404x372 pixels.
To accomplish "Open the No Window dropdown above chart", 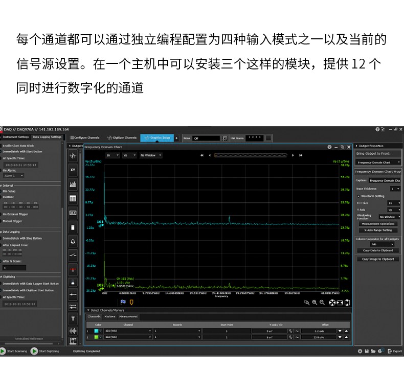I will [x=150, y=155].
